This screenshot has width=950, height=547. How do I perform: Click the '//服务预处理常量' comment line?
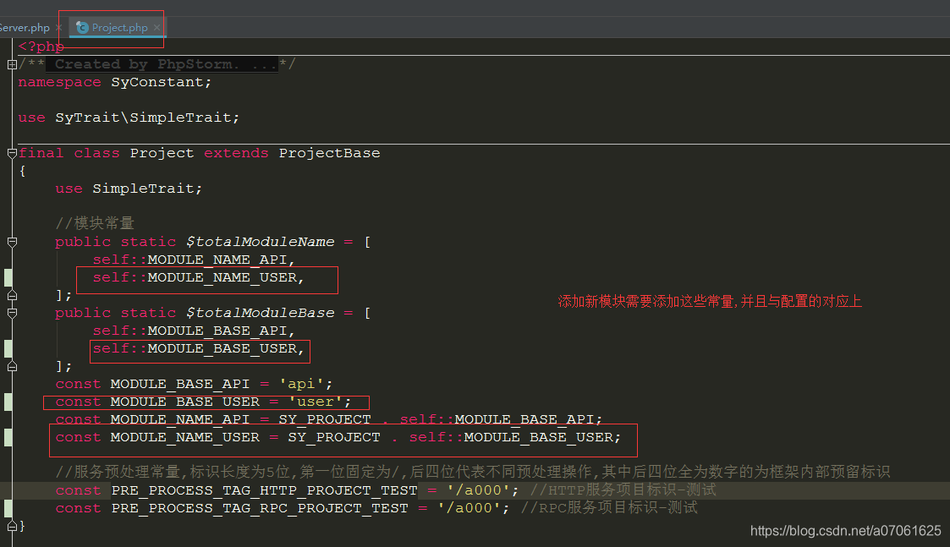click(473, 472)
